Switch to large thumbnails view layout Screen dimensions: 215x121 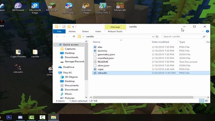[207, 101]
